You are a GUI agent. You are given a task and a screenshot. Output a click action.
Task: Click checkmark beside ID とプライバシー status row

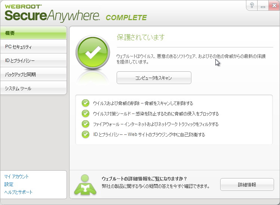(x=86, y=134)
